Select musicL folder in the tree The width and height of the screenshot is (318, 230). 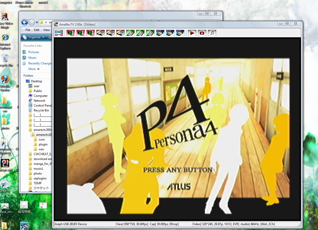click(x=38, y=169)
